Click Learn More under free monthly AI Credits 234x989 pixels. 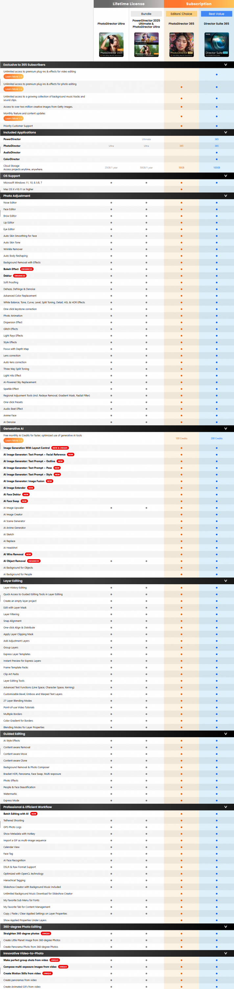tap(13, 441)
